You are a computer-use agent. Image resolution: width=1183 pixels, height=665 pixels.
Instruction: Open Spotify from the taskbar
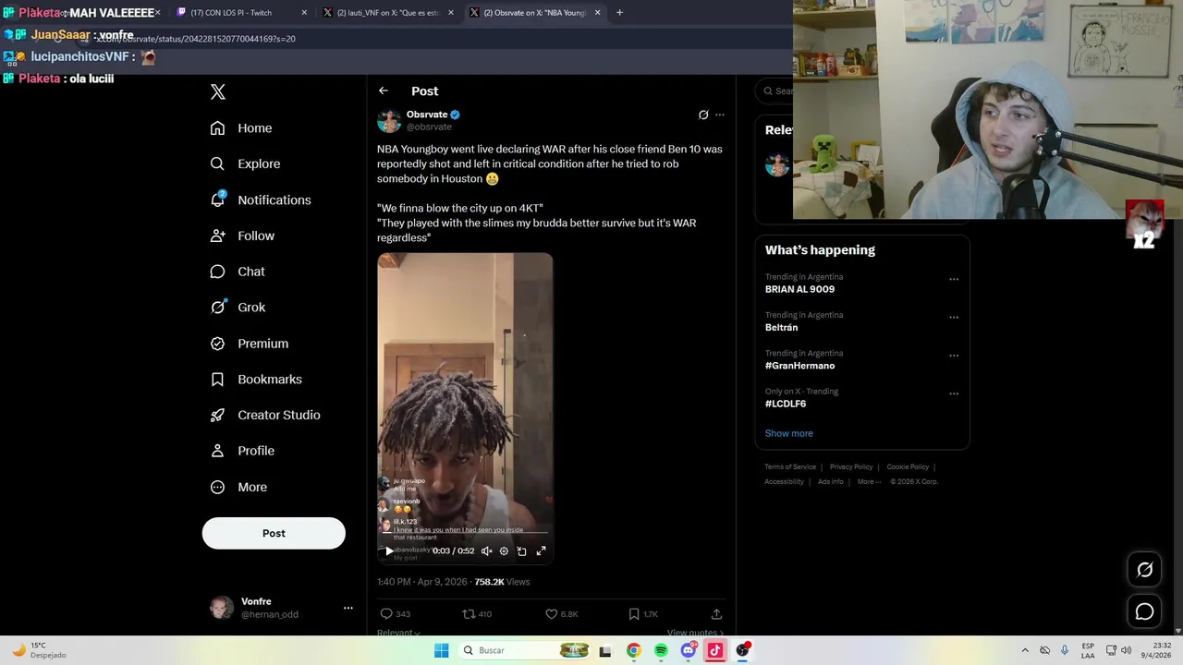pyautogui.click(x=661, y=650)
